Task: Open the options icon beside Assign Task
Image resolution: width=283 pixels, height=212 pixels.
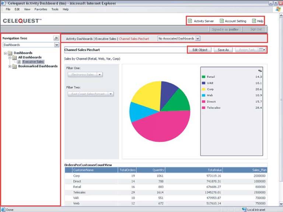Action: [x=262, y=50]
